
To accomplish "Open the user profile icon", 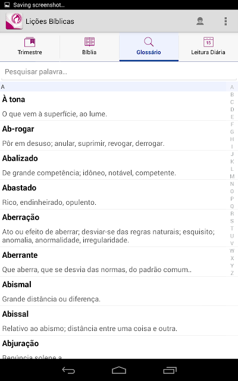I will coord(200,21).
